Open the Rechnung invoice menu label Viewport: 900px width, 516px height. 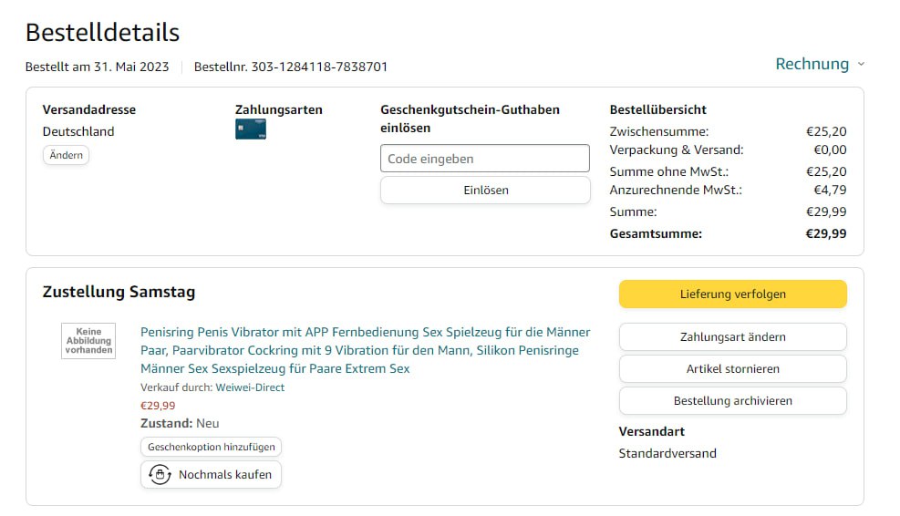[x=812, y=64]
